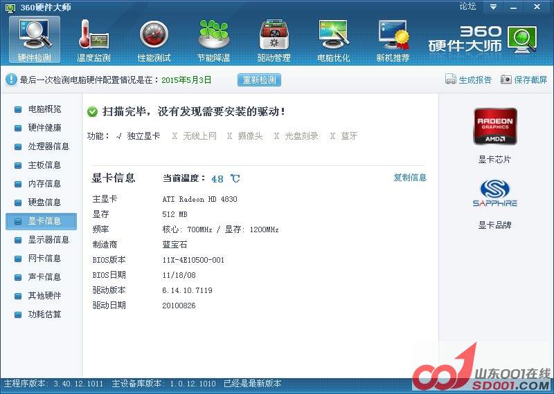Click the 512 MB video memory value
Image resolution: width=554 pixels, height=394 pixels.
click(x=175, y=214)
